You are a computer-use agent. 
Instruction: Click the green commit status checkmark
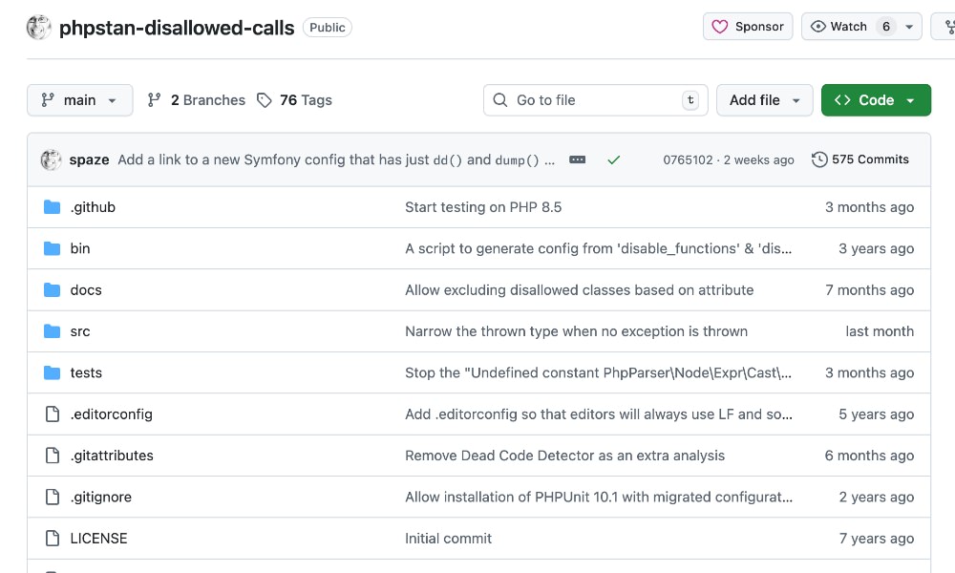tap(613, 159)
